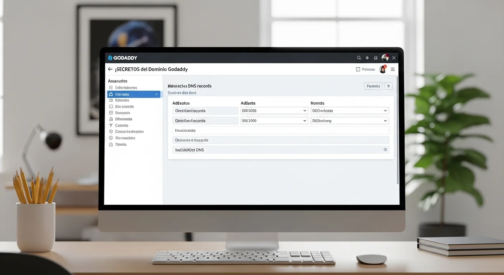Screen dimensions: 504x275
Task: Click the Pnxuiioxidts input field
Action: pos(281,130)
